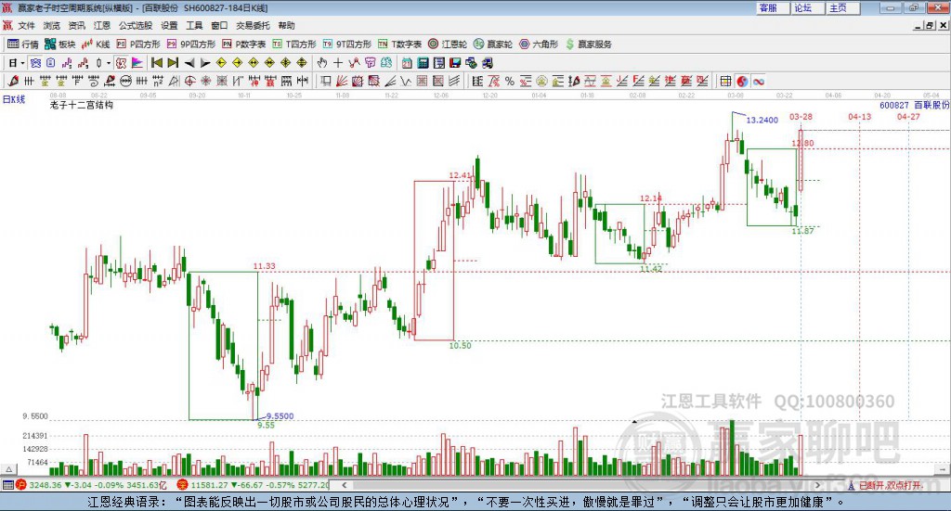Image resolution: width=951 pixels, height=511 pixels.
Task: Open the 9P四方形 tool
Action: (191, 45)
